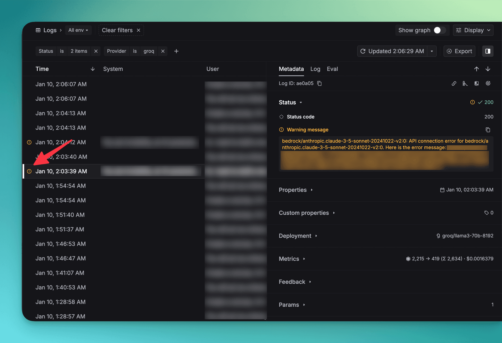Toggle sort direction on the Time column
Screen dimensions: 502x343
click(93, 69)
